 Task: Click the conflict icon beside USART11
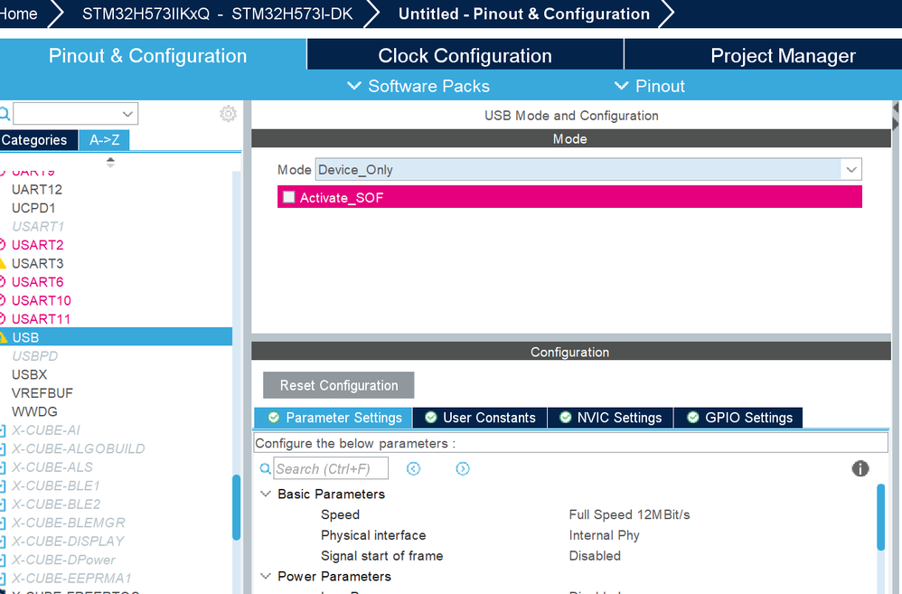(3, 318)
